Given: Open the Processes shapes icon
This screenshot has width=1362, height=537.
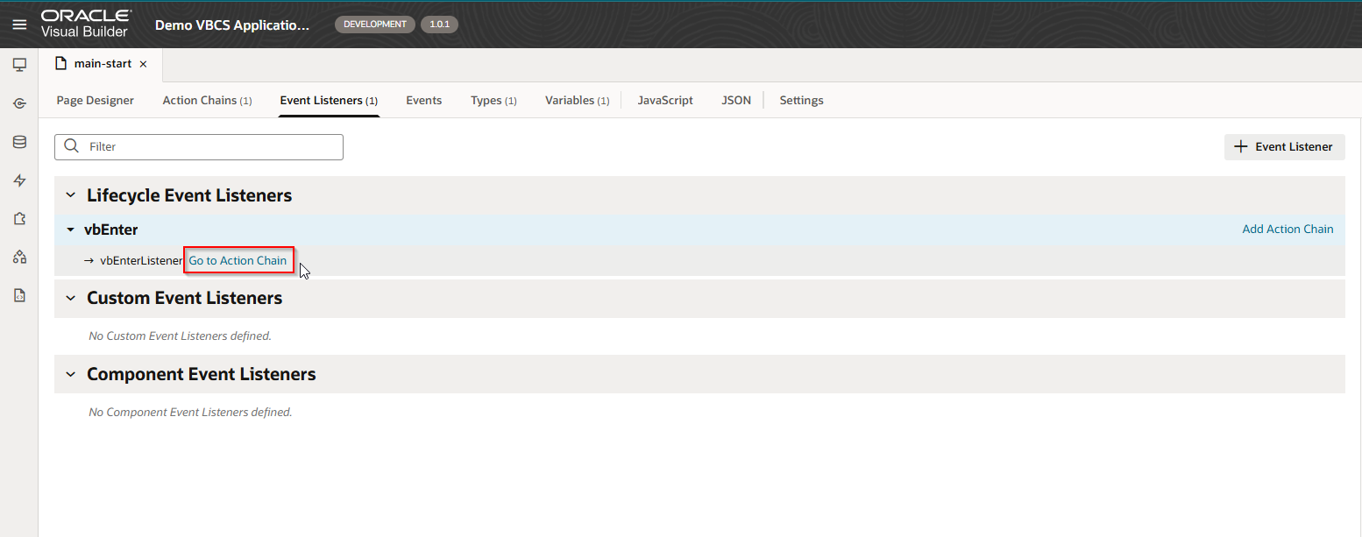Looking at the screenshot, I should 19,258.
